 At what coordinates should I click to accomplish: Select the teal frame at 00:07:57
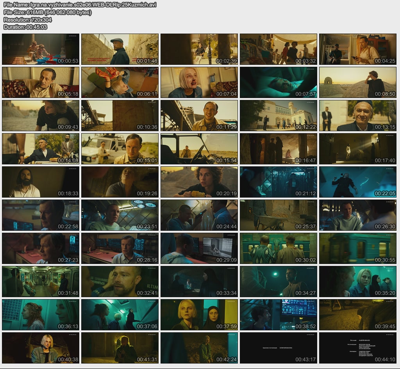[279, 82]
